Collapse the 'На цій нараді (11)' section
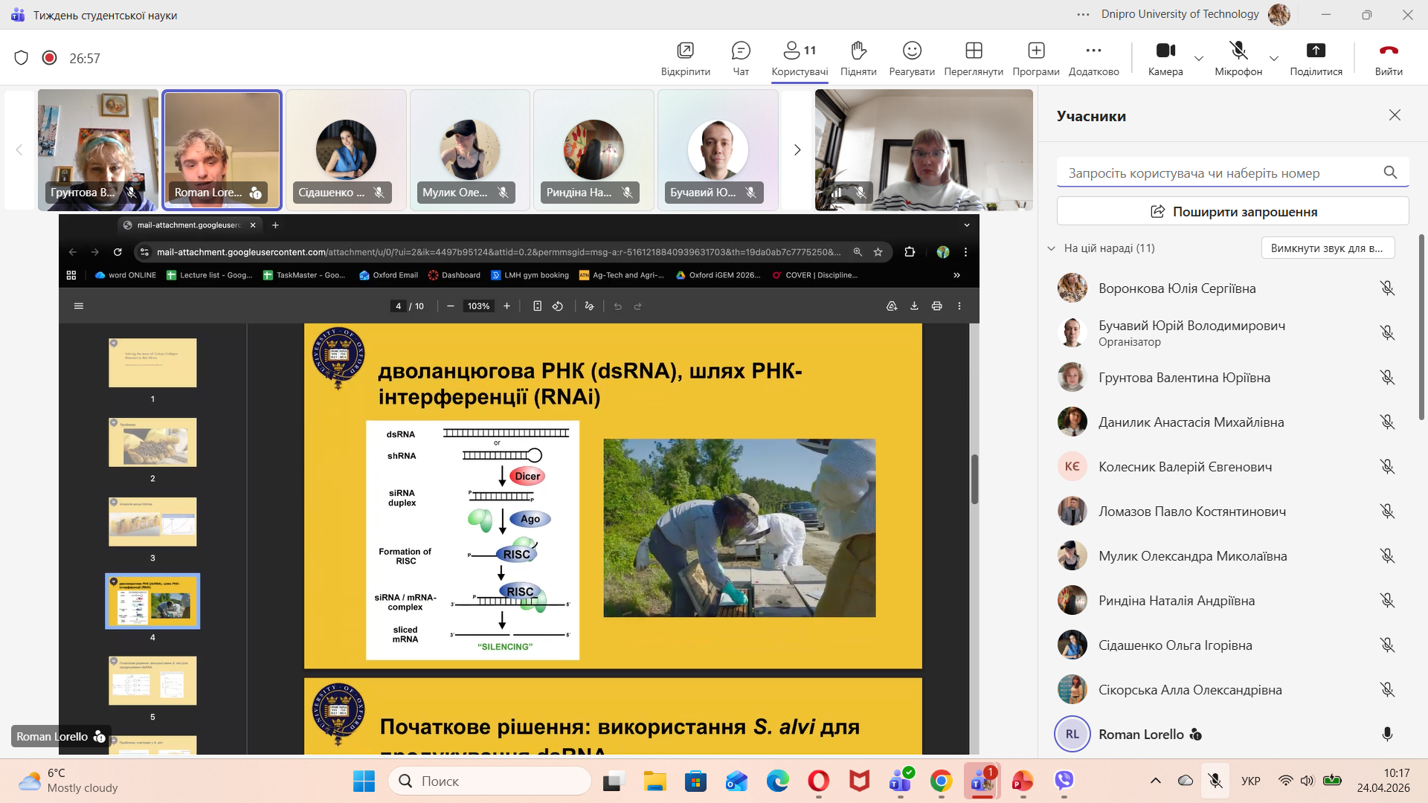This screenshot has height=803, width=1428. 1051,248
